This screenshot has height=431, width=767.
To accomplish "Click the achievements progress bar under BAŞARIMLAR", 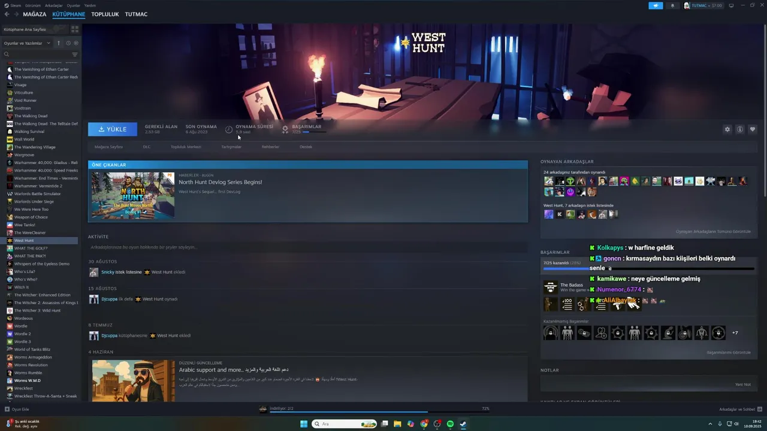I will click(x=649, y=269).
